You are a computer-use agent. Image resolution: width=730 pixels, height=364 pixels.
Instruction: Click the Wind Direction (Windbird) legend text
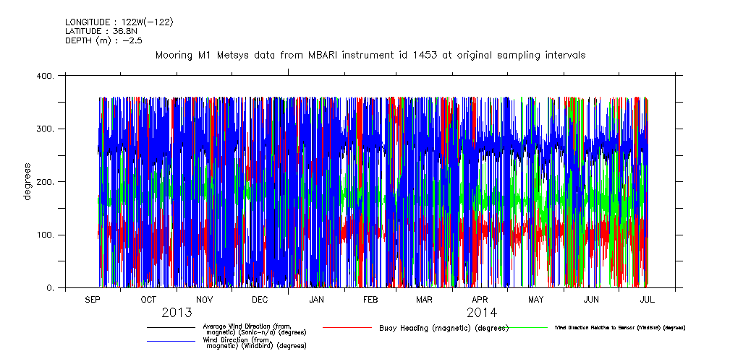(254, 343)
